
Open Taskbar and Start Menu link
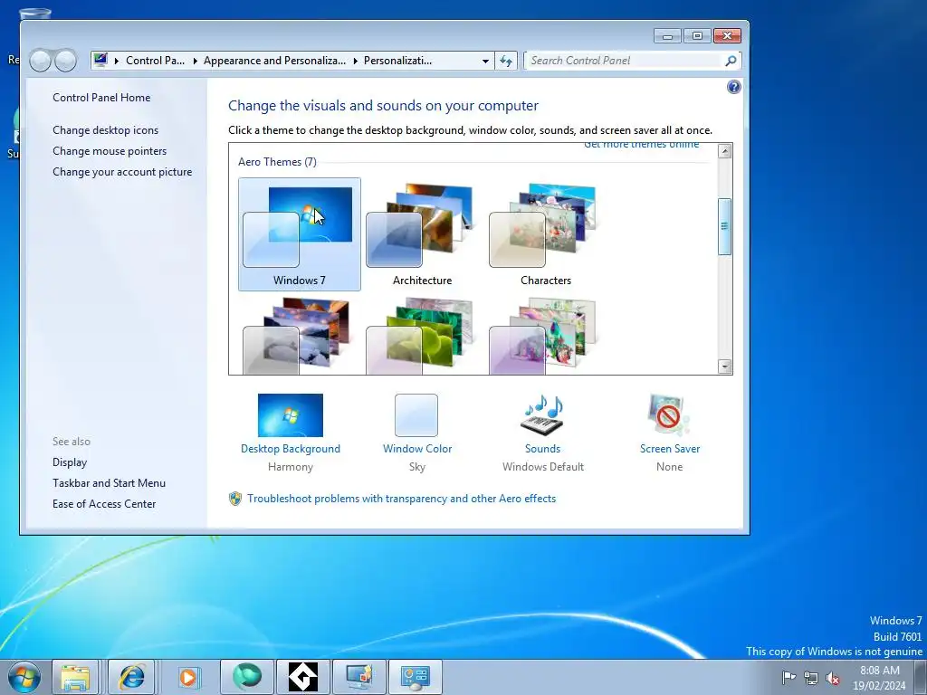point(109,483)
